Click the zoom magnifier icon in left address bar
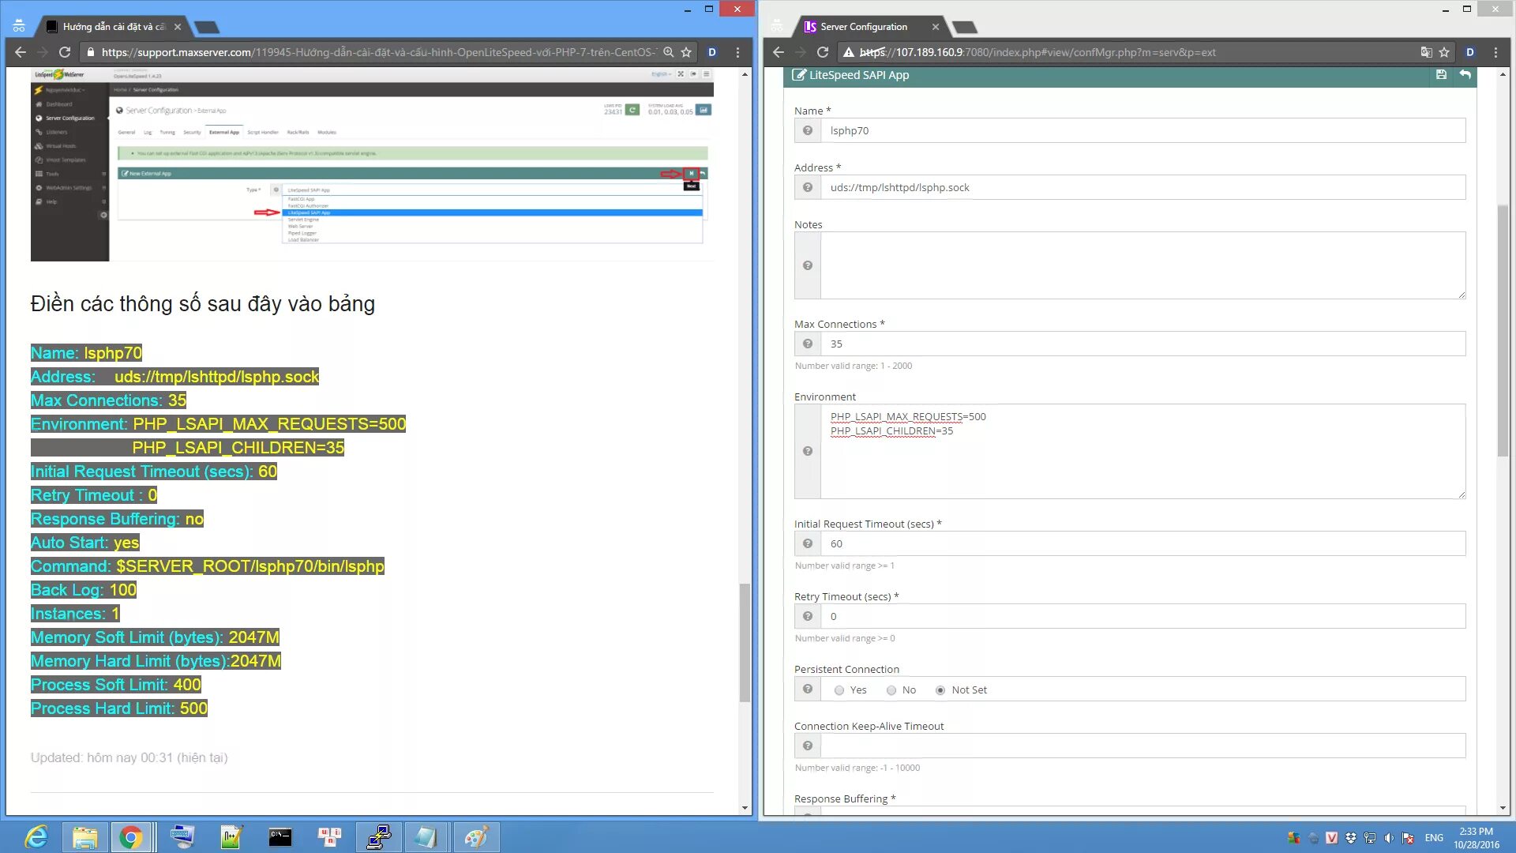 (668, 52)
